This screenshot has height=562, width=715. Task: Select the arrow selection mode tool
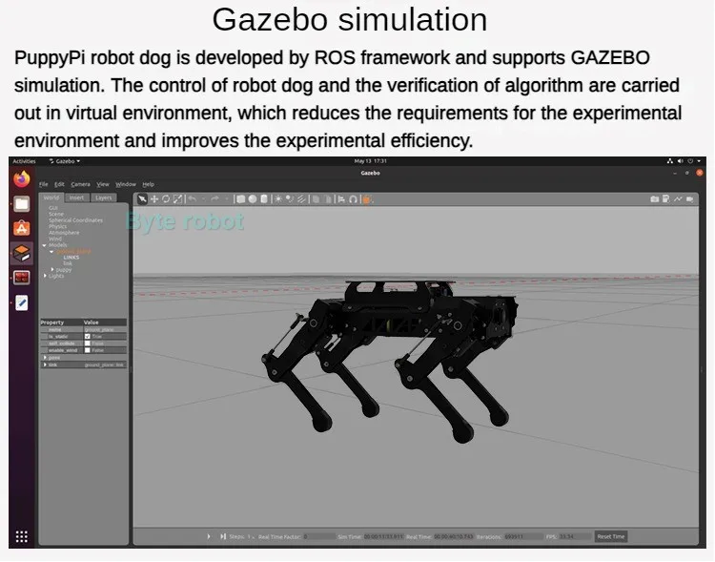(x=142, y=199)
